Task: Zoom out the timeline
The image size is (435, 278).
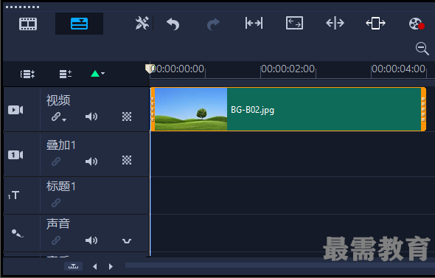Action: point(422,49)
